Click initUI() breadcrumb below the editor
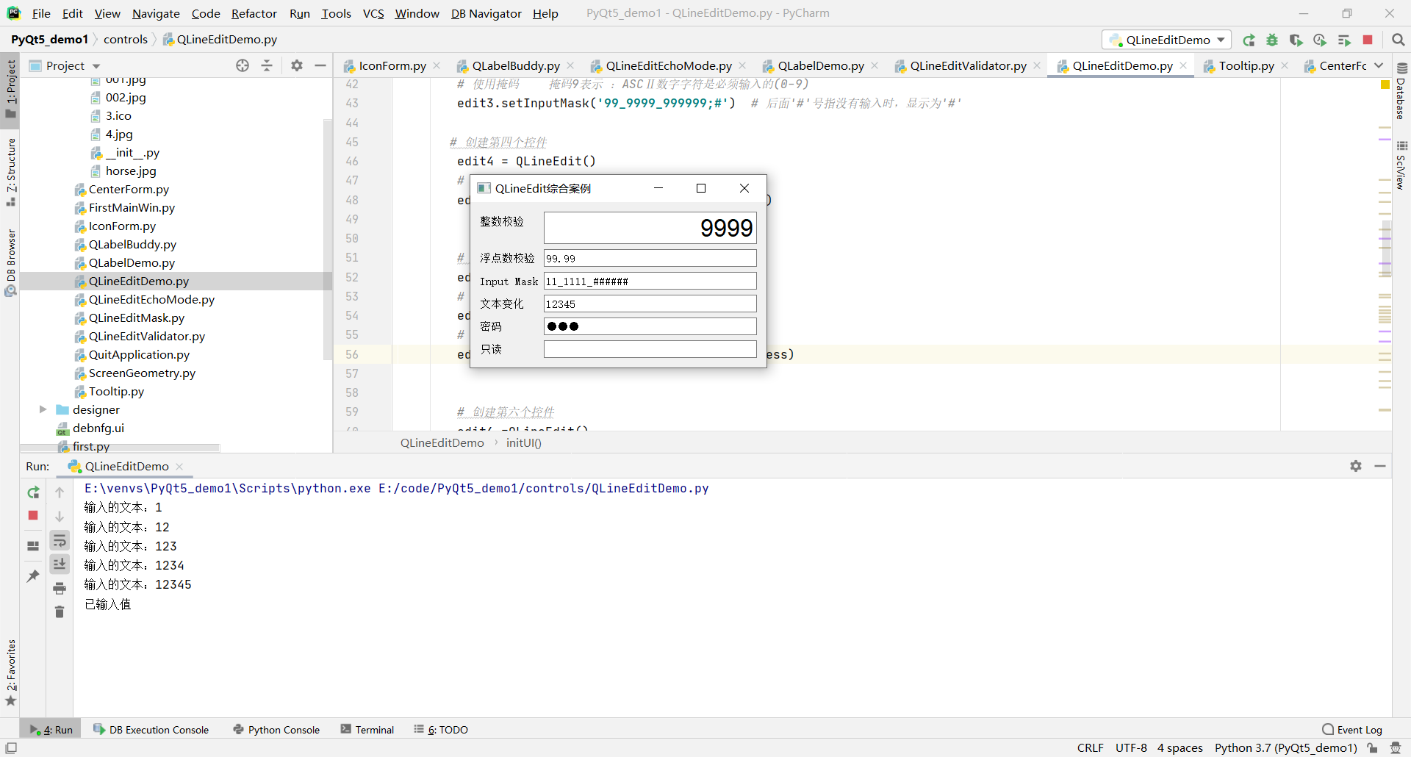 tap(523, 442)
